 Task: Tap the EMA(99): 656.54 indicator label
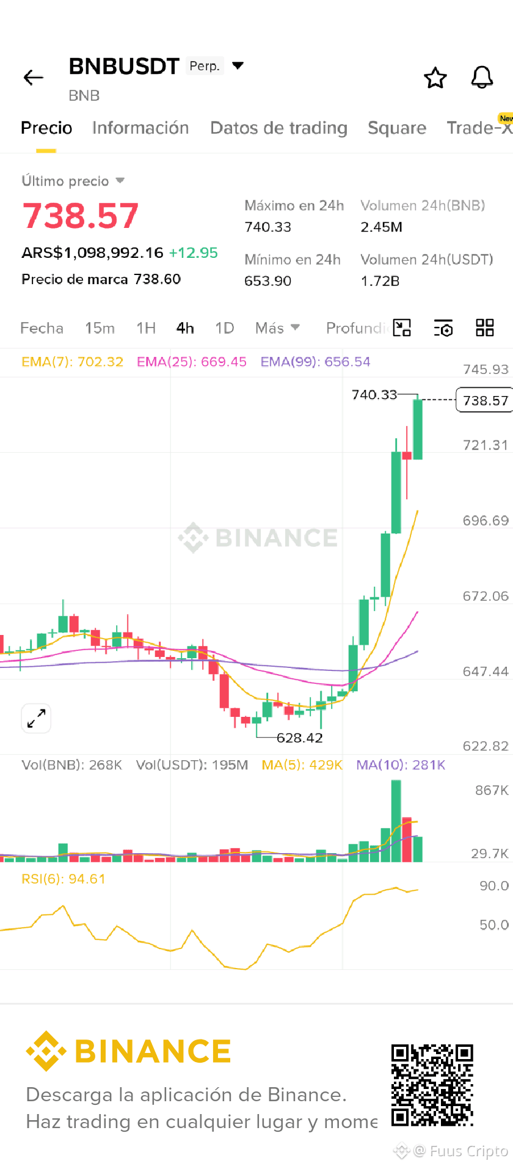pos(315,362)
